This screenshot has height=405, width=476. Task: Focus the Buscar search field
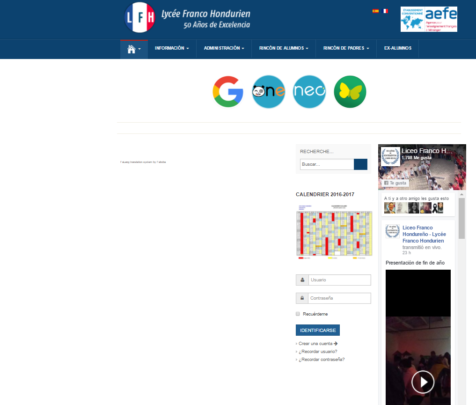click(327, 164)
